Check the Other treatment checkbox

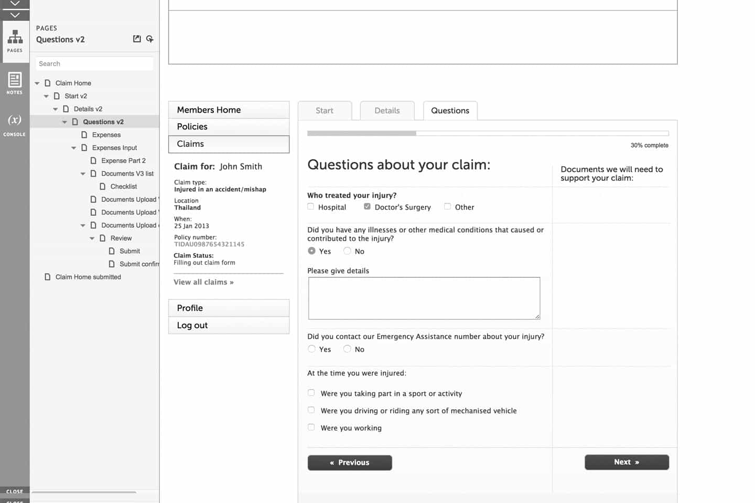[447, 206]
